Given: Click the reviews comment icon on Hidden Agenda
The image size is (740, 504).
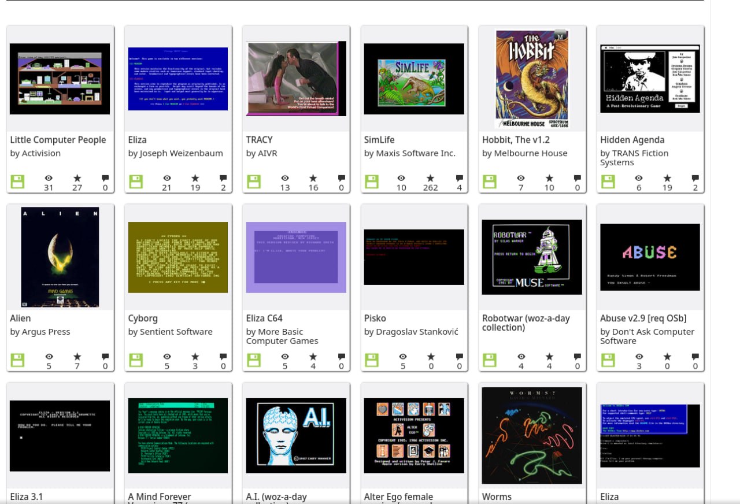Looking at the screenshot, I should [x=695, y=178].
